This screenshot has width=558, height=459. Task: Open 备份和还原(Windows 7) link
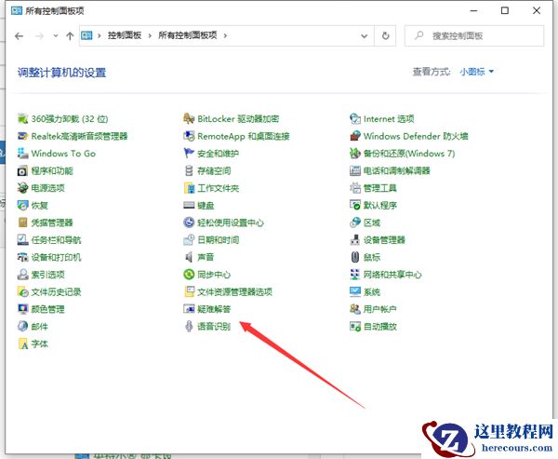point(409,154)
